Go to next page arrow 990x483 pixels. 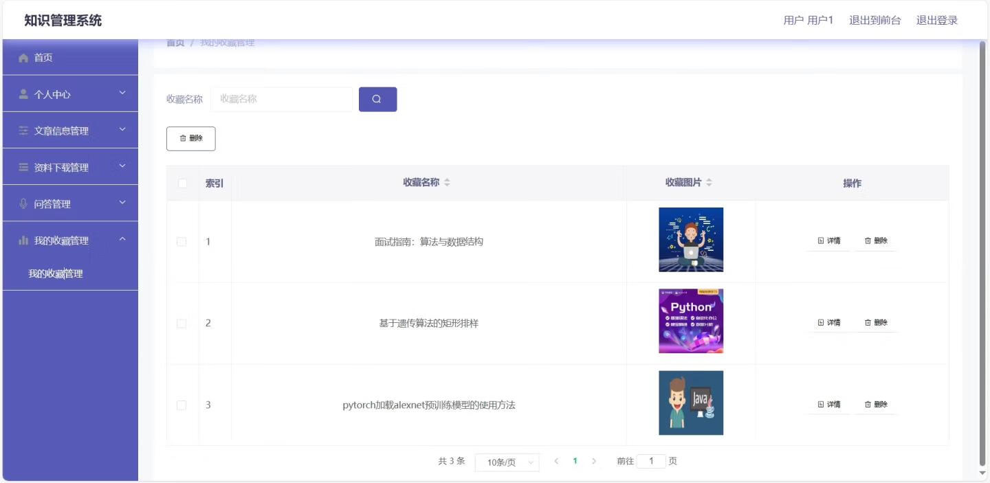pyautogui.click(x=594, y=461)
